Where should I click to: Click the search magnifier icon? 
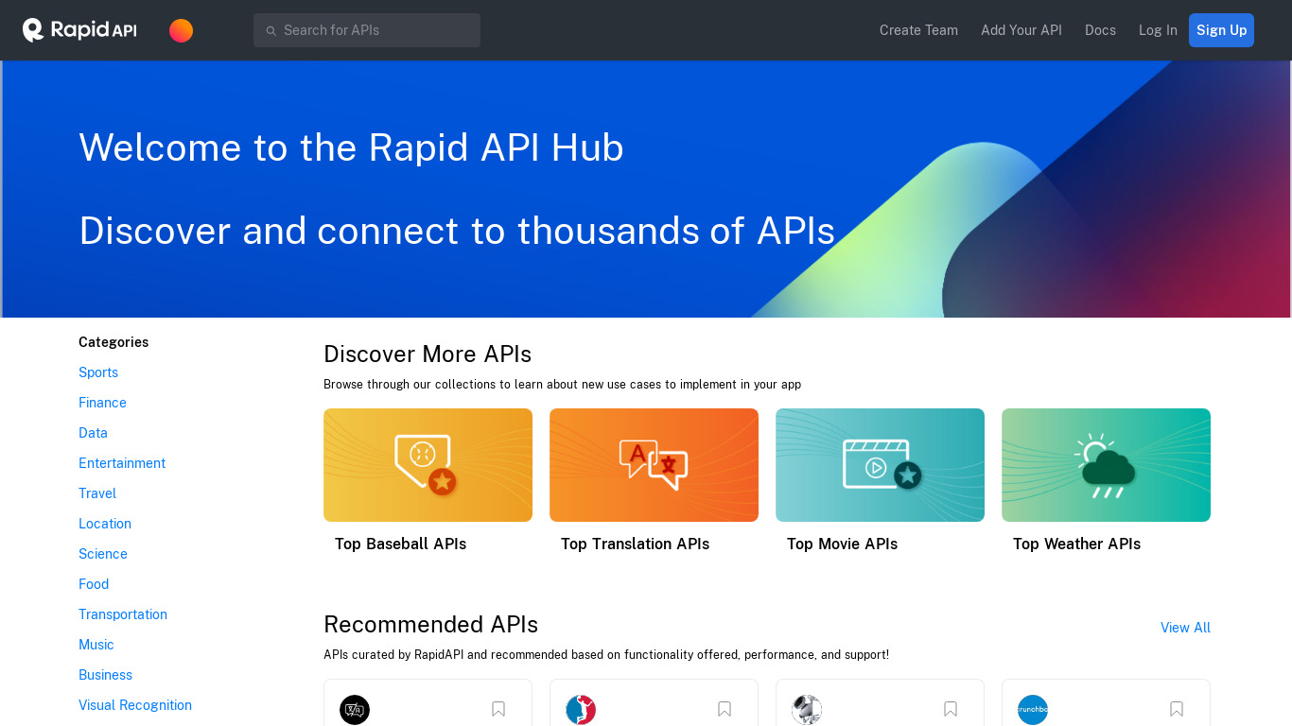point(271,30)
